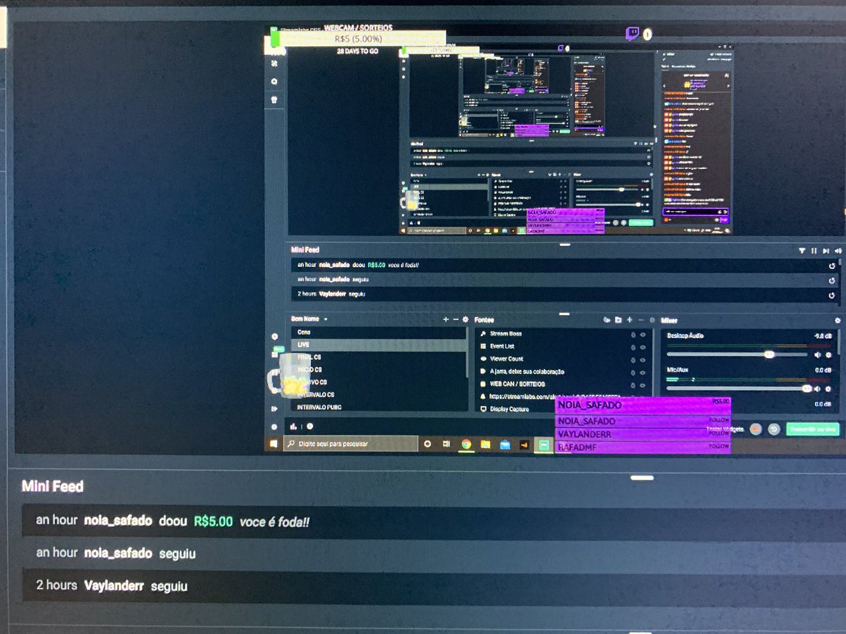Open the Twitch icon in the top bar
Viewport: 846px width, 634px height.
click(632, 33)
